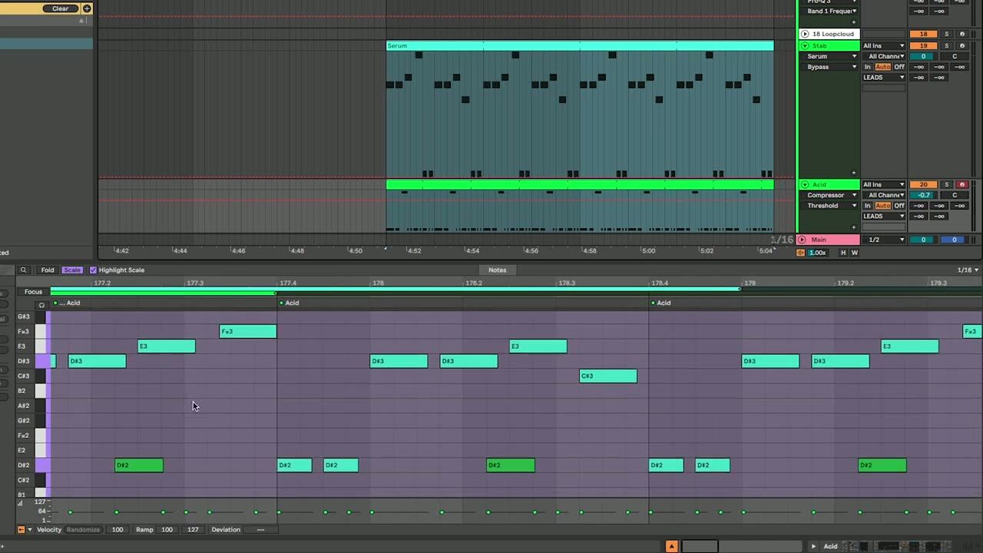The width and height of the screenshot is (983, 553).
Task: Click the magnifier icon in the clip editor
Action: click(x=24, y=270)
